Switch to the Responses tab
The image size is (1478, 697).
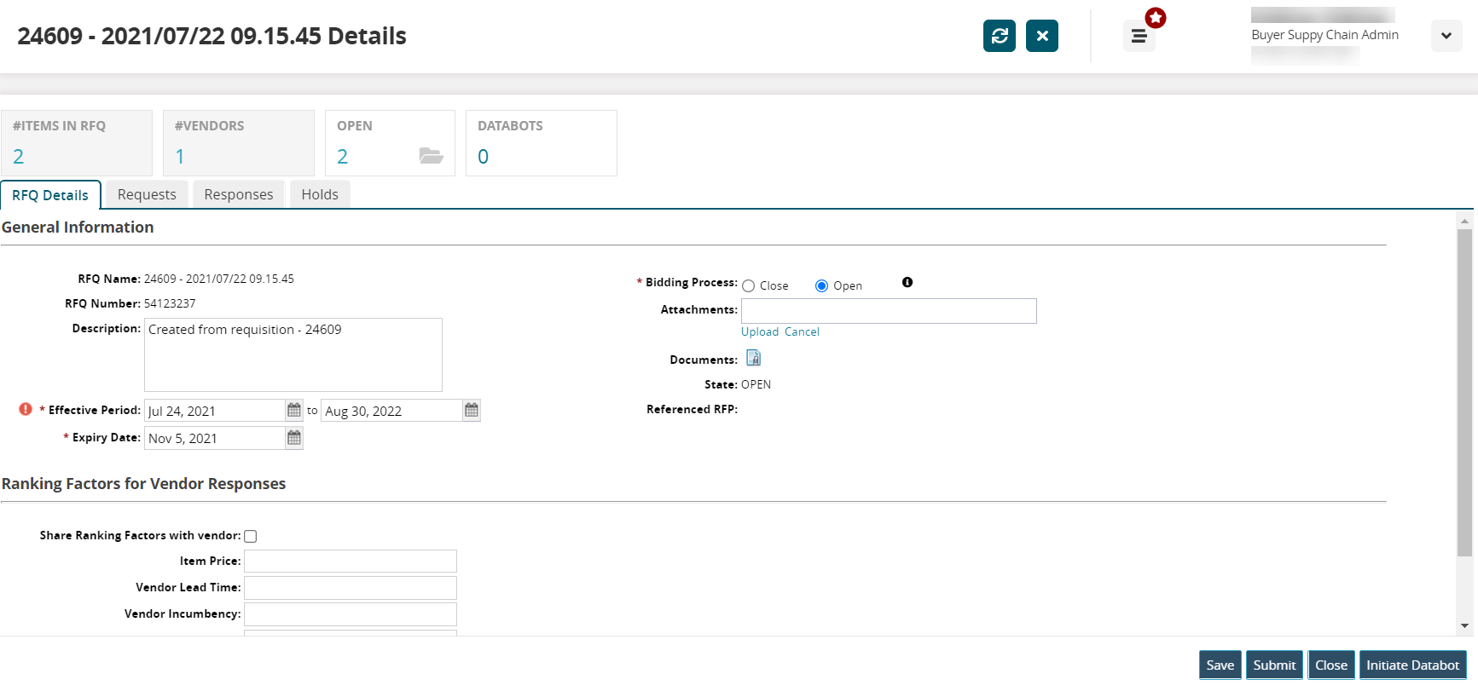pyautogui.click(x=239, y=194)
